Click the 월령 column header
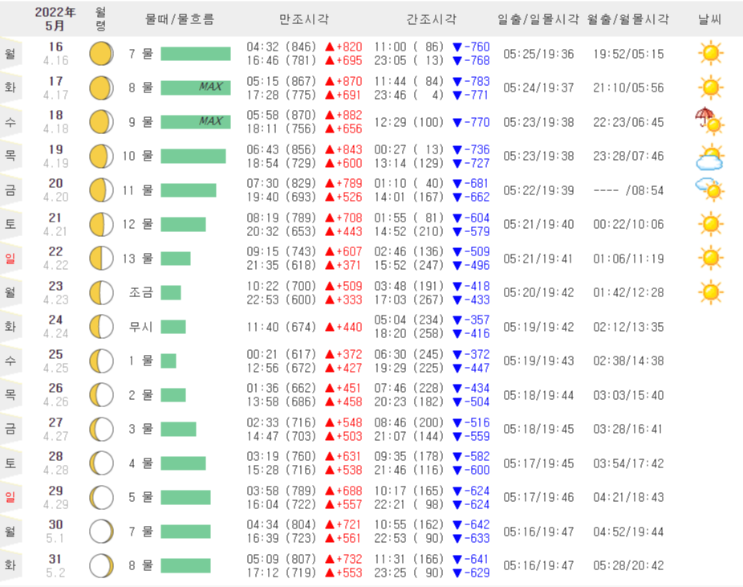The image size is (743, 587). coord(100,18)
